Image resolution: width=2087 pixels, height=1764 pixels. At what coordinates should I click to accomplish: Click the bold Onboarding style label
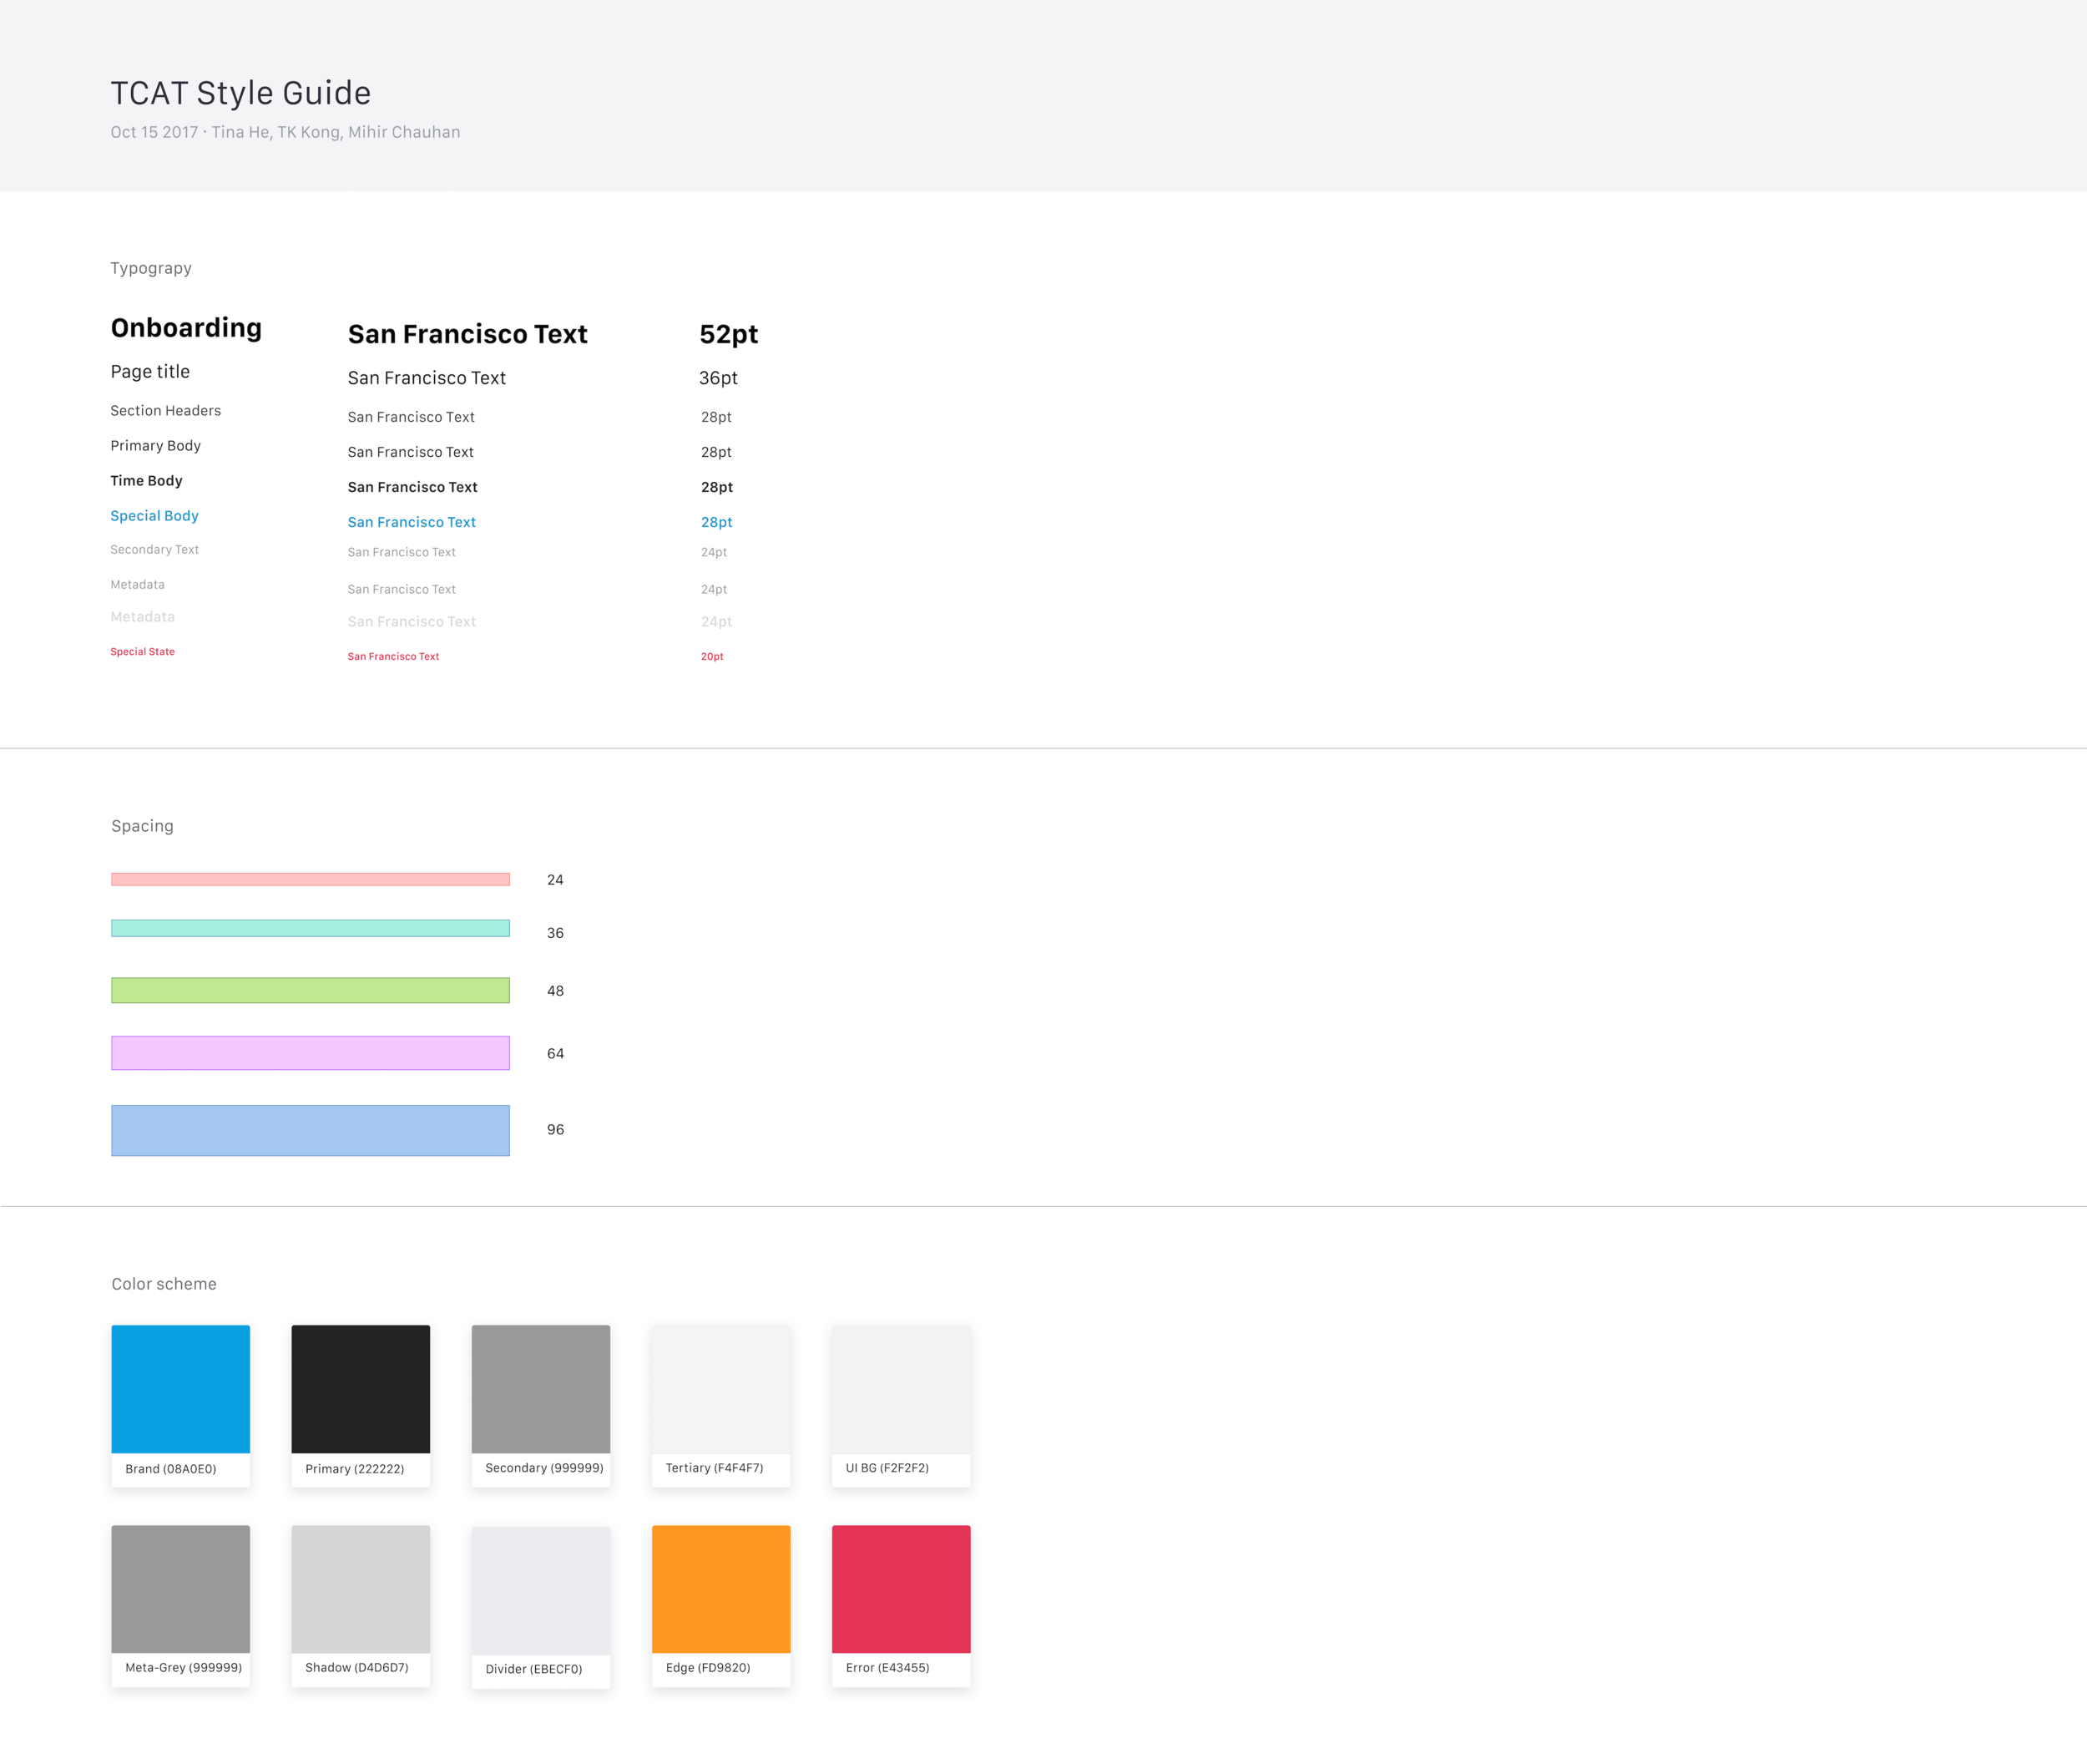[186, 328]
